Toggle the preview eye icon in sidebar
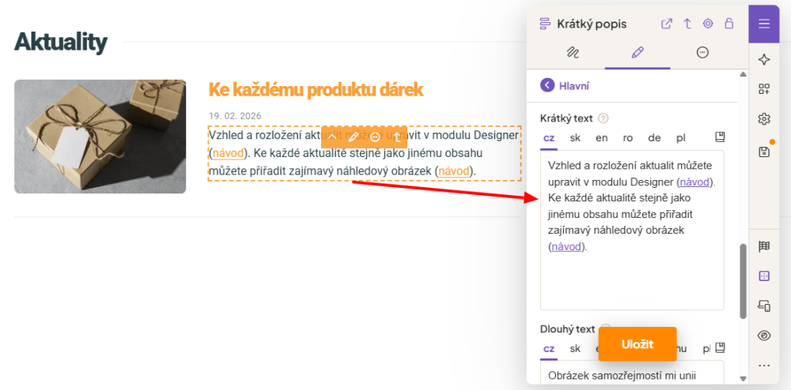Viewport: 791px width, 390px height. coord(763,336)
